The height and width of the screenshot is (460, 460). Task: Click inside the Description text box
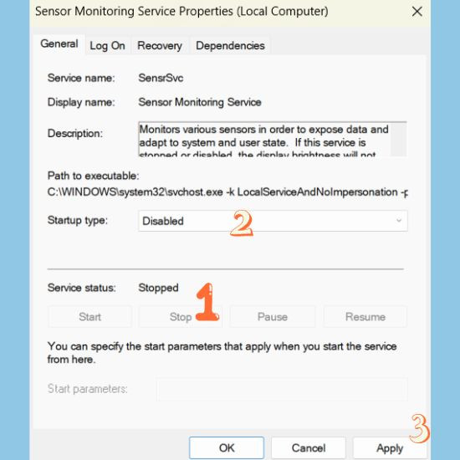tap(264, 140)
